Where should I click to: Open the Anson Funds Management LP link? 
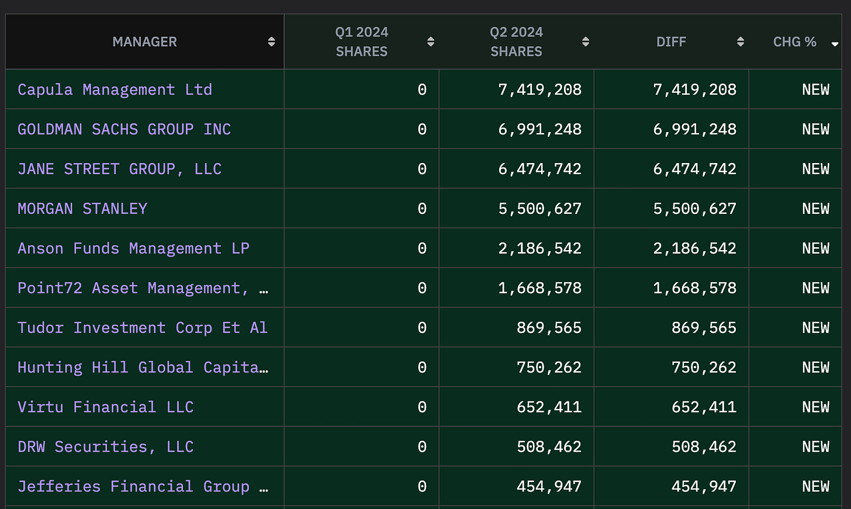pos(133,248)
